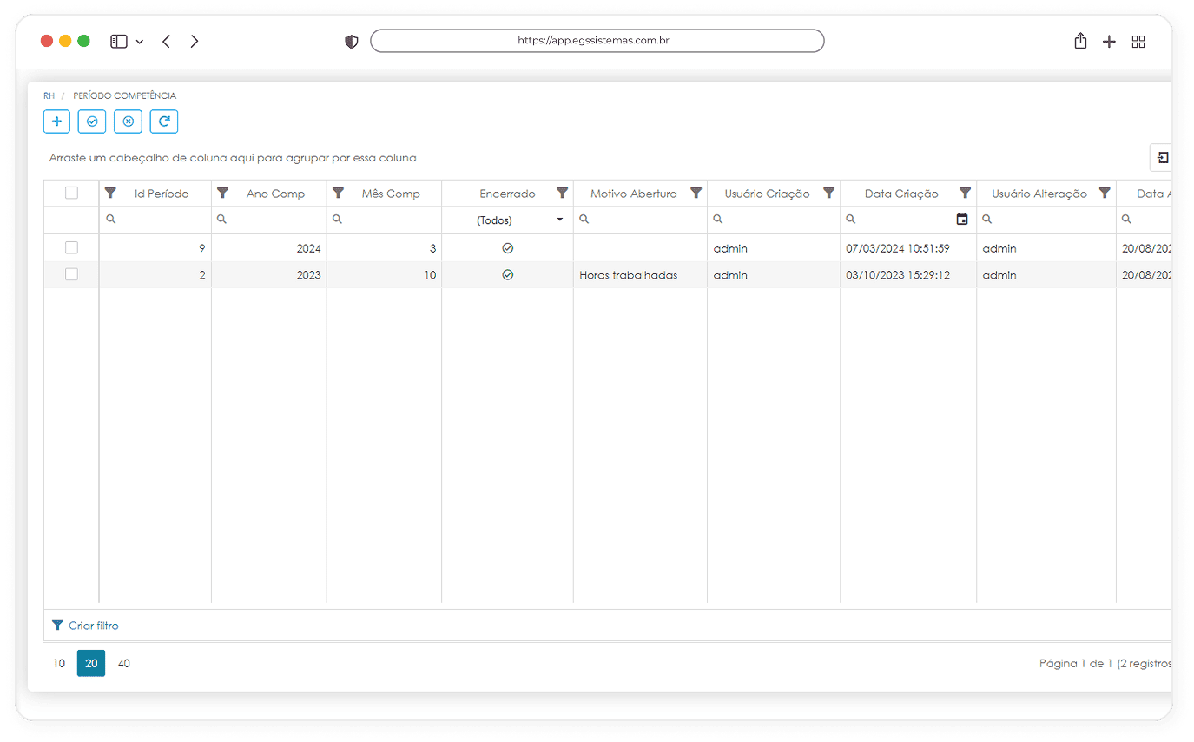Check the row with Id Período 9
The image size is (1194, 742).
(71, 247)
